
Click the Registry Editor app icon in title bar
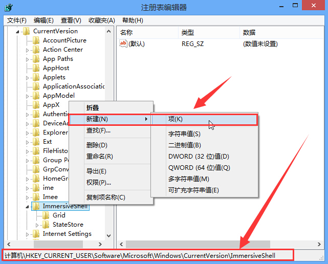point(9,8)
